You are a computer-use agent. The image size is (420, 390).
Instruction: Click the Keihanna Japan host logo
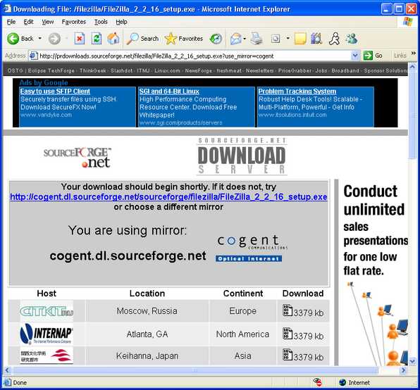(x=47, y=356)
